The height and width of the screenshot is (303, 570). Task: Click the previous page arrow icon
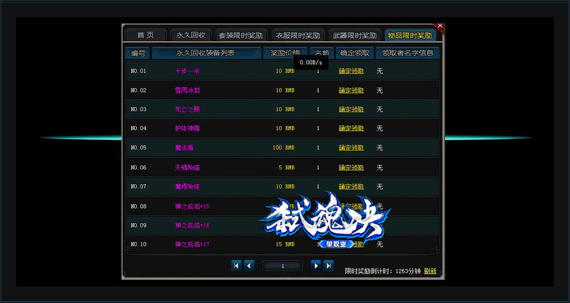249,266
